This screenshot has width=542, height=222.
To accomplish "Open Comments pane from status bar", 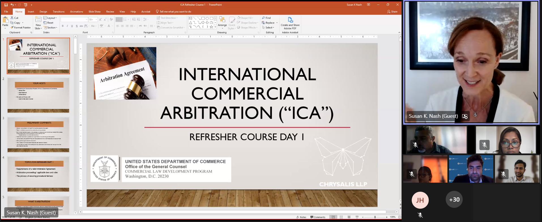I will [318, 217].
